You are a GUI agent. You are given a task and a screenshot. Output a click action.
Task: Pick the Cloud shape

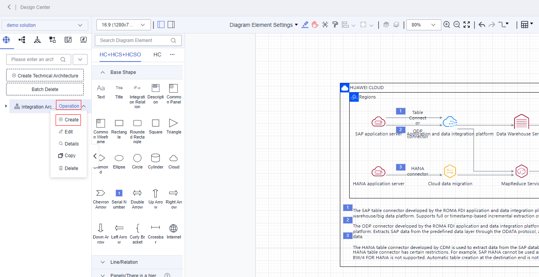point(174,161)
